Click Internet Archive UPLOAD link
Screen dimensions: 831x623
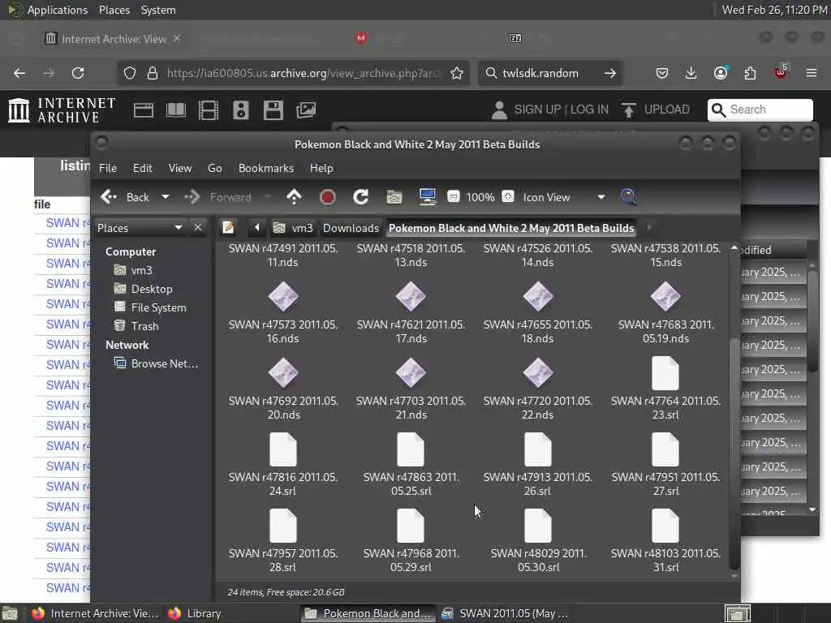pyautogui.click(x=656, y=110)
